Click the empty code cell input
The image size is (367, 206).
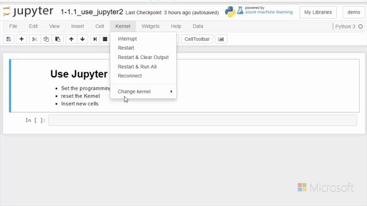pos(202,120)
